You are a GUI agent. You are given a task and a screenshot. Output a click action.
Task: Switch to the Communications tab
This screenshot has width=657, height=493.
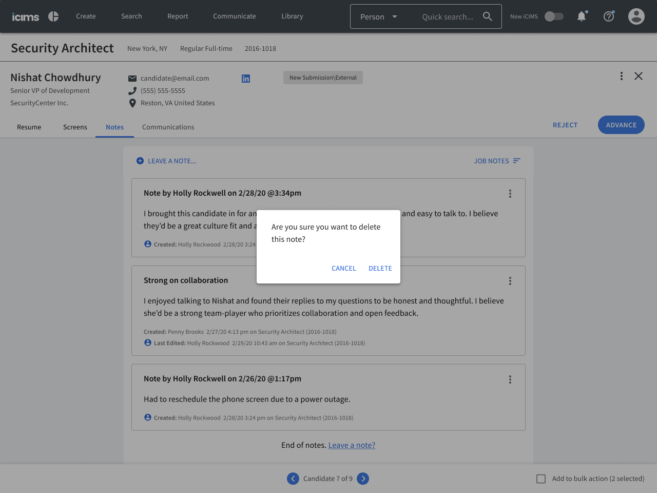tap(168, 127)
